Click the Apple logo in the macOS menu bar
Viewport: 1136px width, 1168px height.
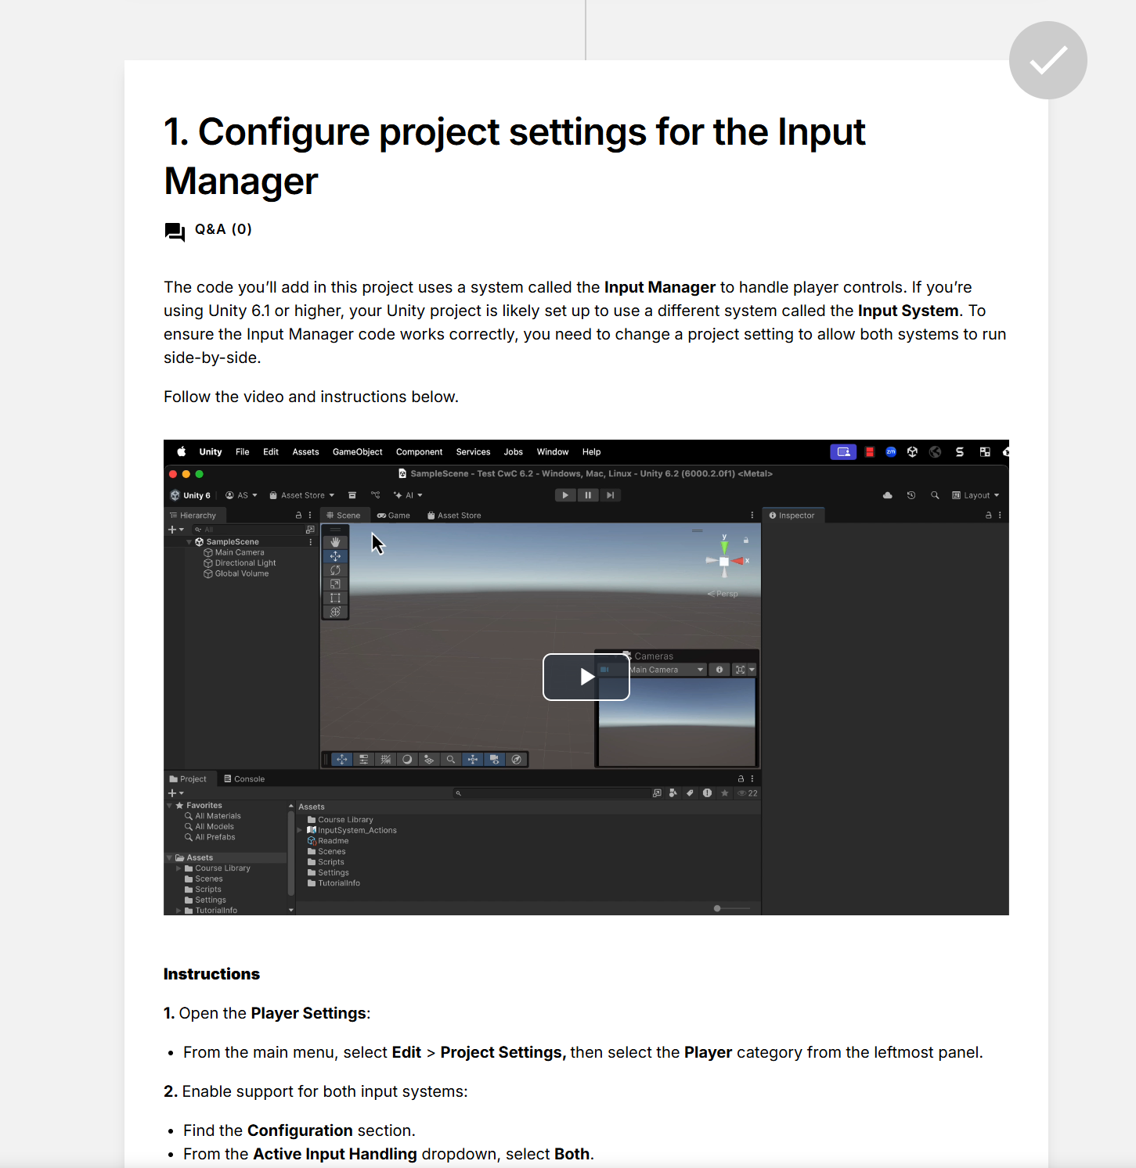tap(182, 451)
